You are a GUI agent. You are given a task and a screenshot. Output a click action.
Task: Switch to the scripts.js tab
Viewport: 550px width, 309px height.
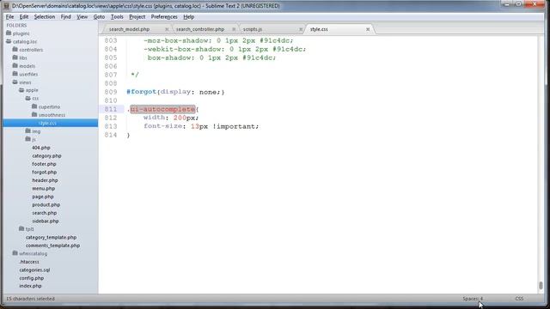tap(253, 29)
